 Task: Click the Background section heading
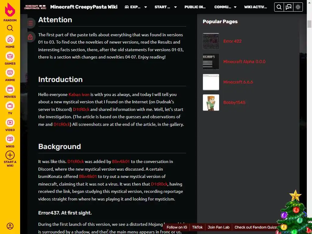(x=59, y=147)
